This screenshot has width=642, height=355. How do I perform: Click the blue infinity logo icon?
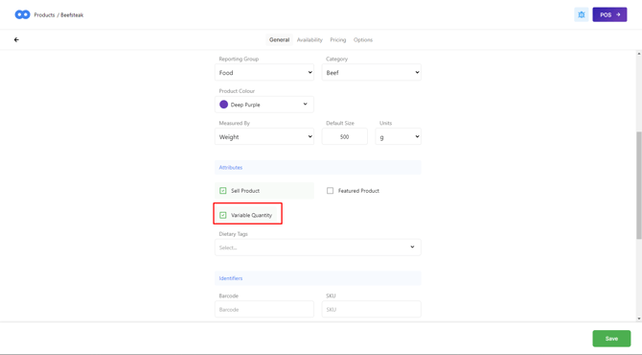23,14
